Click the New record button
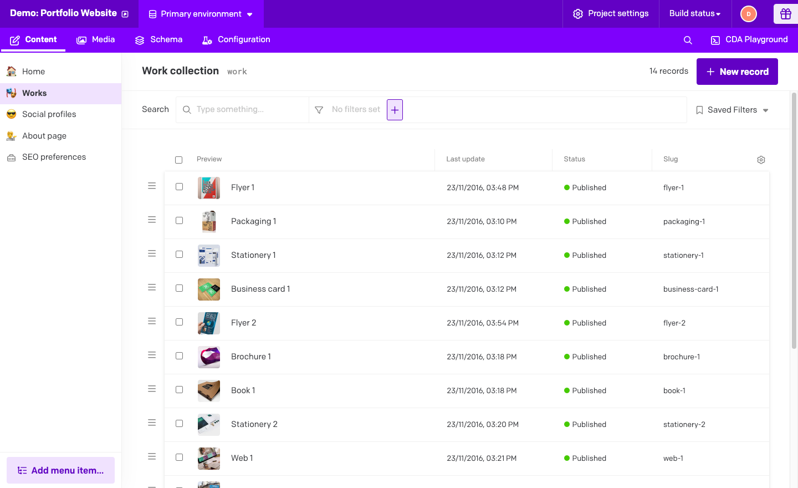This screenshot has height=488, width=798. [x=737, y=72]
